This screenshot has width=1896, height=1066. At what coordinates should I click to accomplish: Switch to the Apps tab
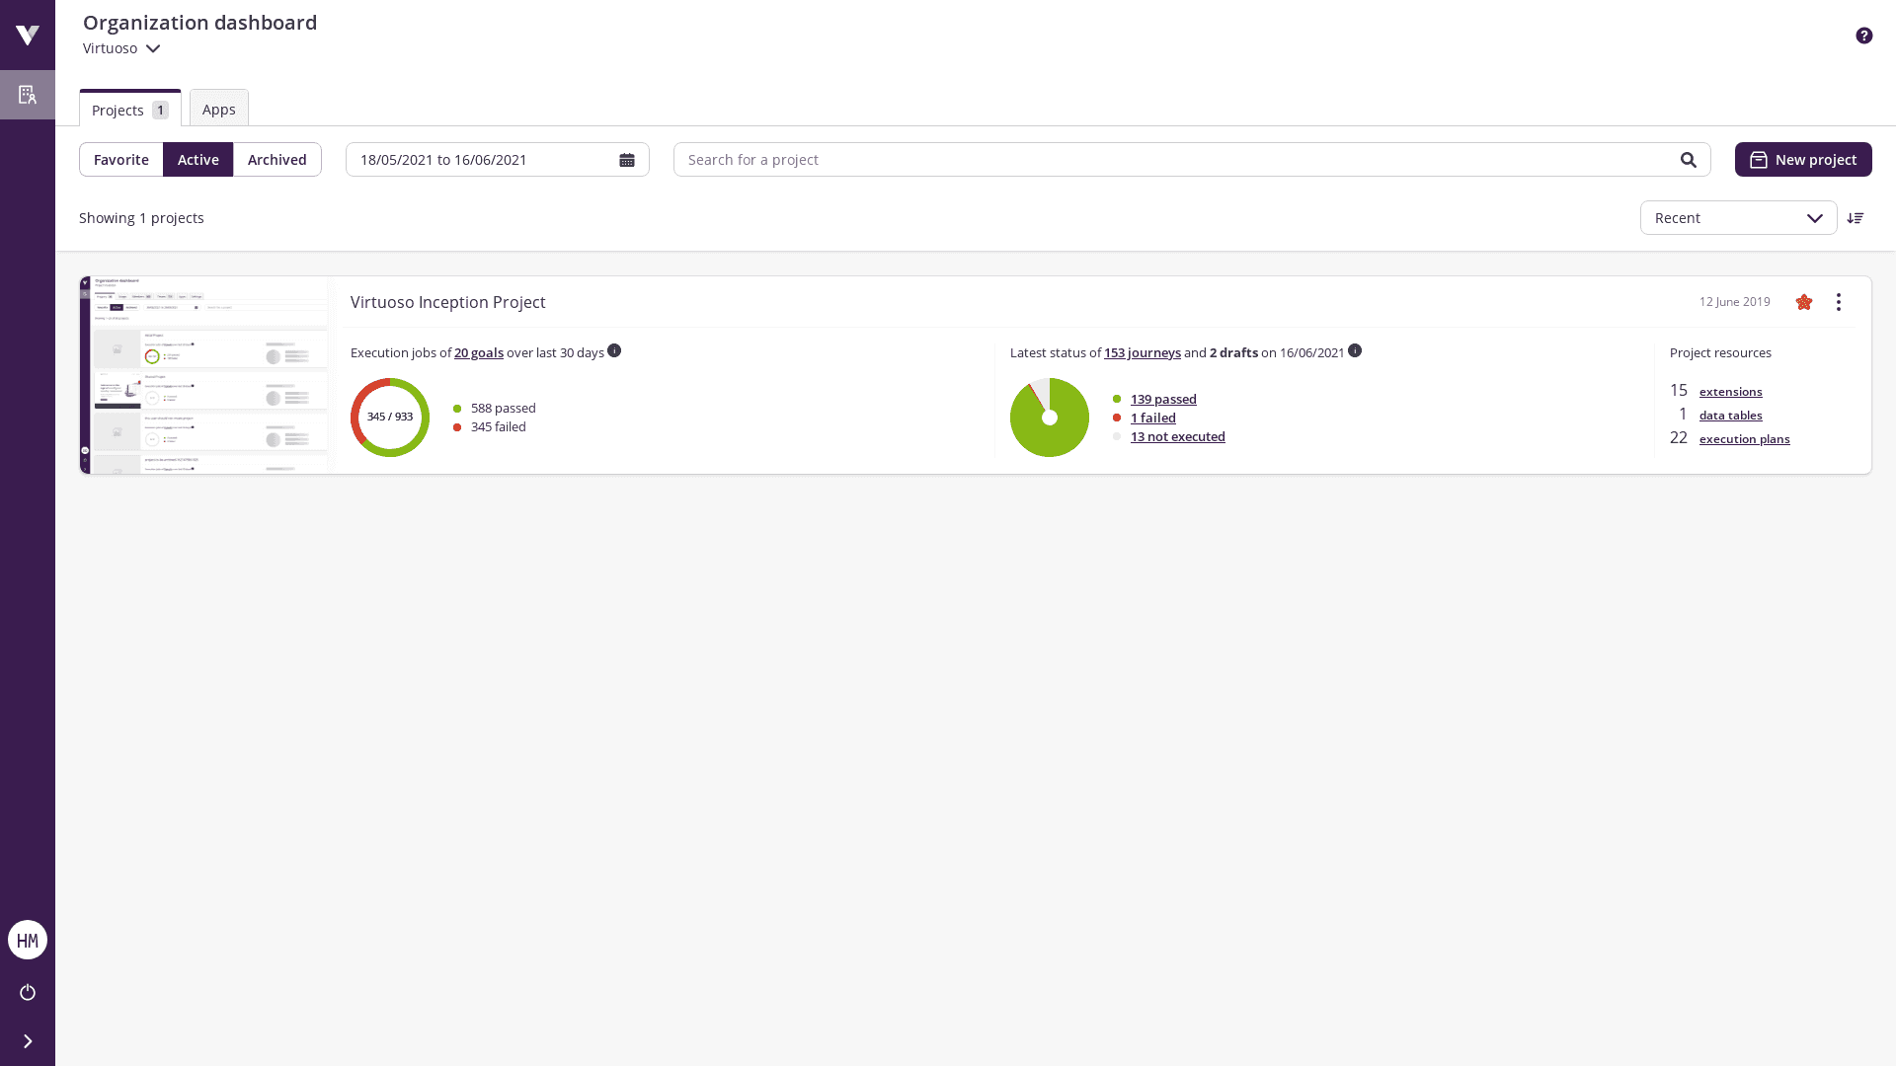[218, 108]
